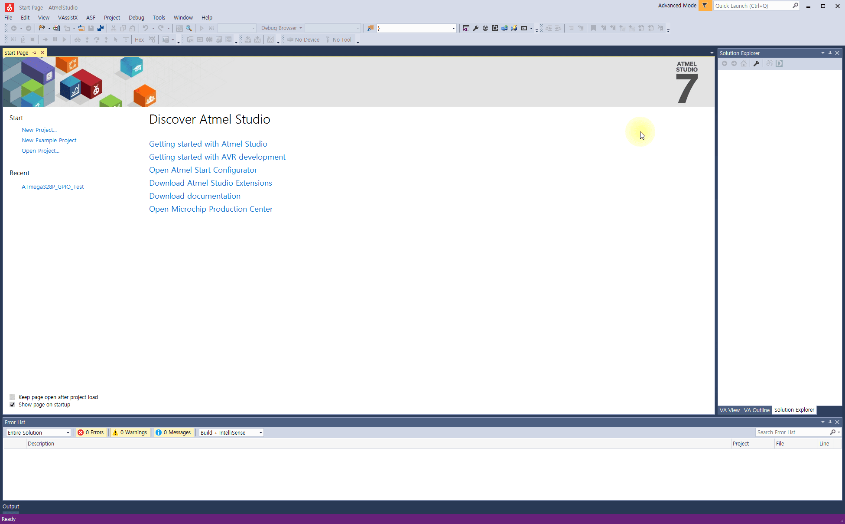
Task: Click the Open File toolbar icon
Action: pos(81,28)
